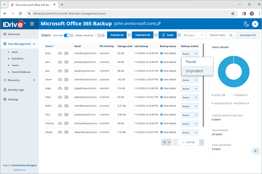Screen dimensions: 262x174
Task: Toggle dark mode moon icon
Action: (246, 24)
